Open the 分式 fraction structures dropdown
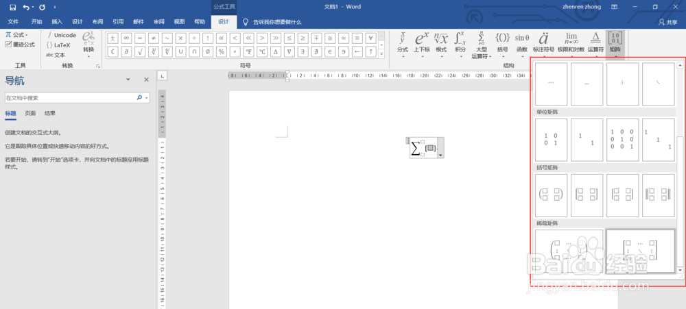This screenshot has width=686, height=309. coord(403,45)
